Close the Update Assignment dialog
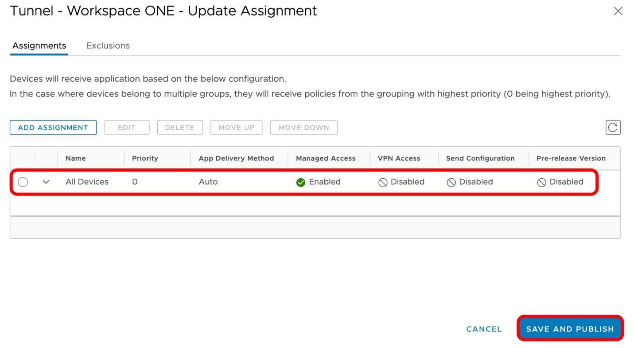634x348 pixels. (618, 11)
